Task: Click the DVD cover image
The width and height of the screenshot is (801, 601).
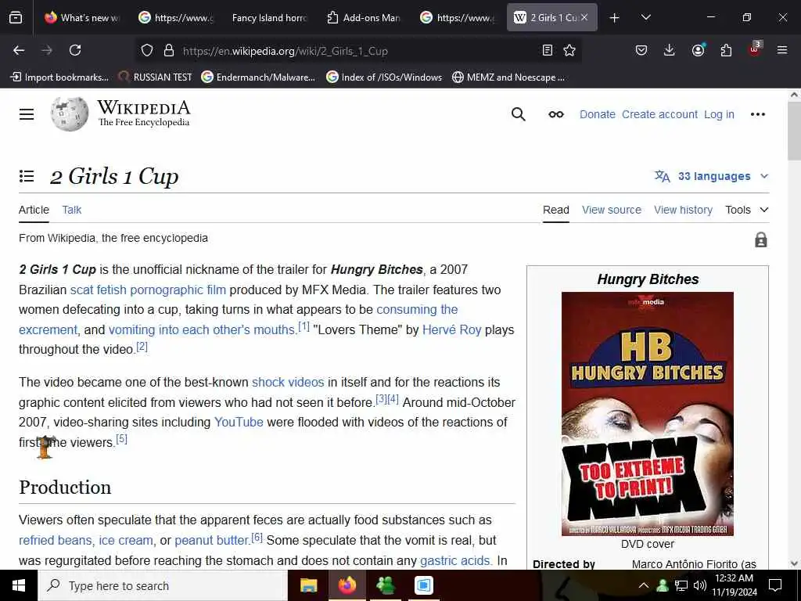Action: [x=647, y=414]
